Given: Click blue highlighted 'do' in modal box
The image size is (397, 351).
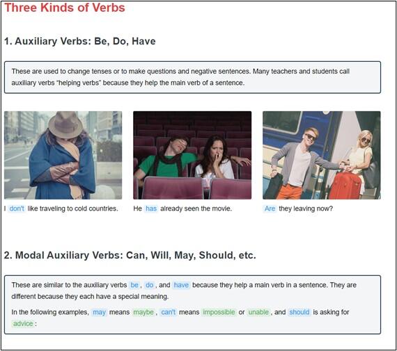Looking at the screenshot, I should coord(149,285).
